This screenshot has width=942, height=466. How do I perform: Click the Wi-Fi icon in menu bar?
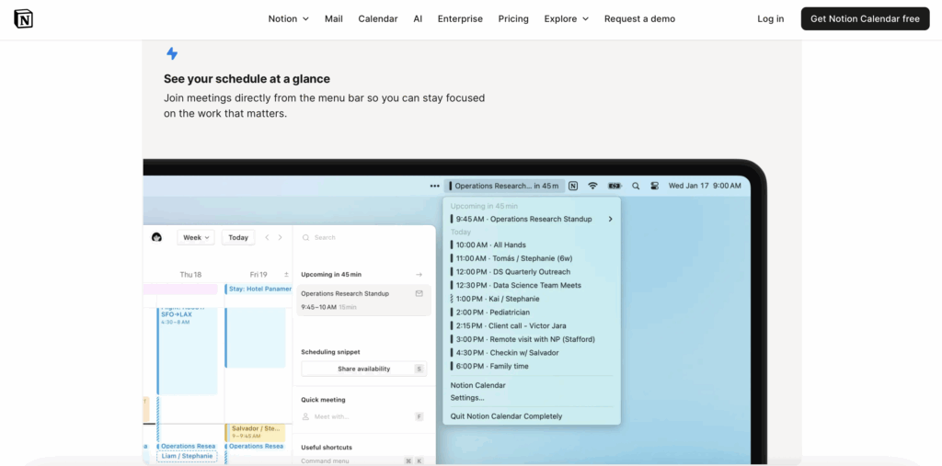pyautogui.click(x=593, y=187)
